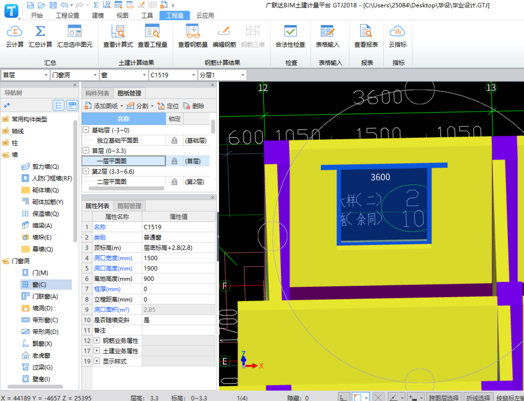
Task: Click the drawing list horizontal scrollbar
Action: (126, 188)
